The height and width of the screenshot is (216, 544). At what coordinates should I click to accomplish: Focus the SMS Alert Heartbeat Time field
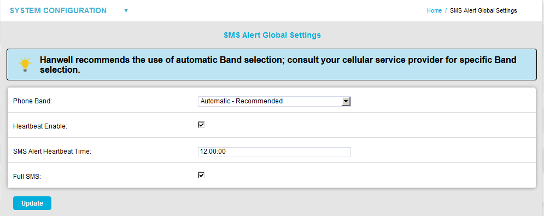pyautogui.click(x=274, y=152)
